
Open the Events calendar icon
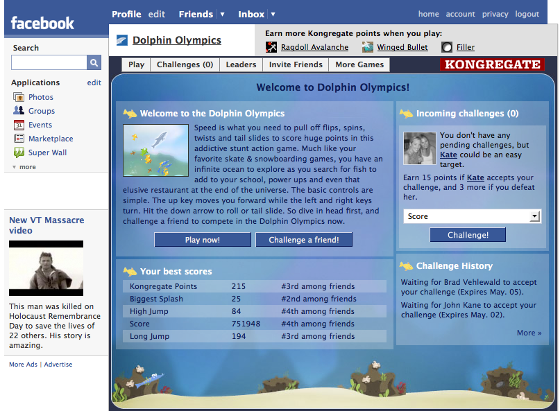[19, 125]
